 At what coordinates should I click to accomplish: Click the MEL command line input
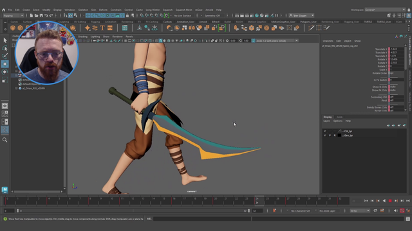point(201,219)
